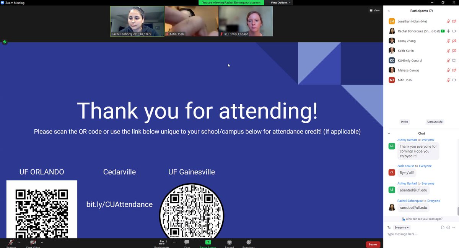The height and width of the screenshot is (248, 459).
Task: Open the Participants icon in bottom toolbar
Action: pos(161,242)
